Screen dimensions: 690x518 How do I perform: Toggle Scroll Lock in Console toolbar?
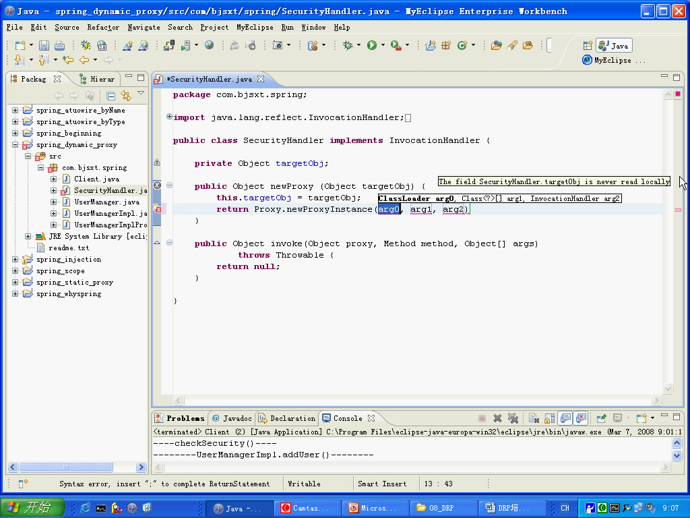(x=550, y=418)
